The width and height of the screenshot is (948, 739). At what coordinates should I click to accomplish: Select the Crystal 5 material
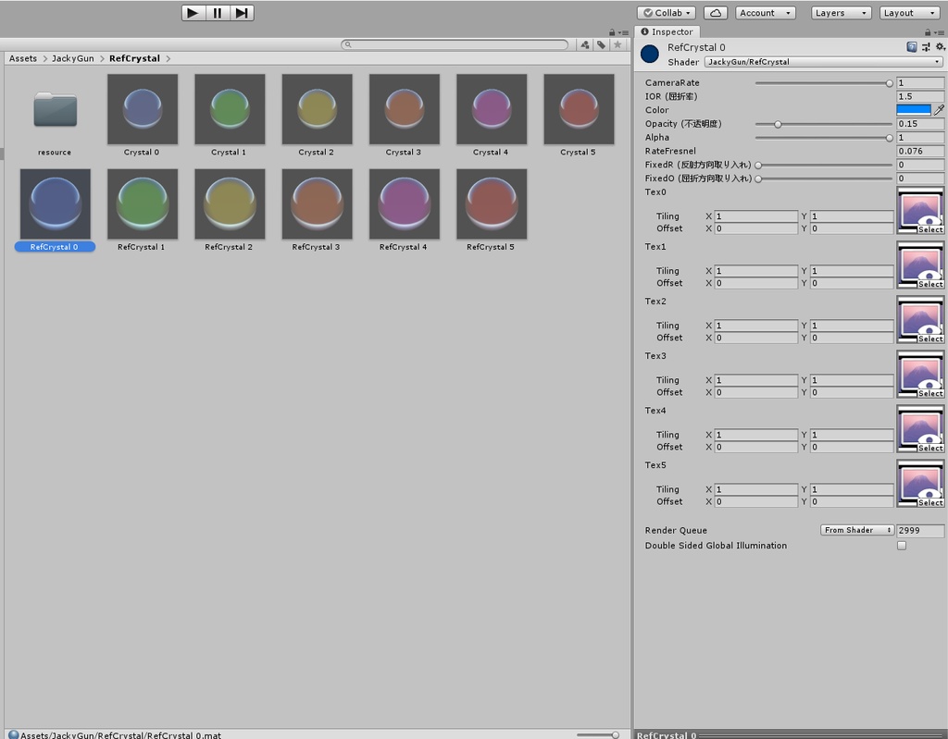coord(579,115)
